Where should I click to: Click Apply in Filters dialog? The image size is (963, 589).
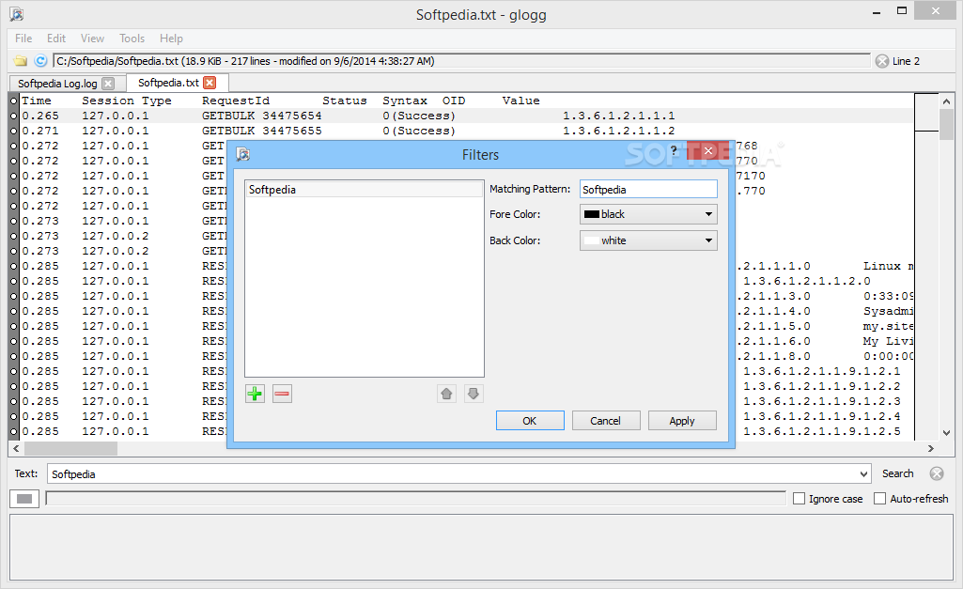tap(682, 421)
